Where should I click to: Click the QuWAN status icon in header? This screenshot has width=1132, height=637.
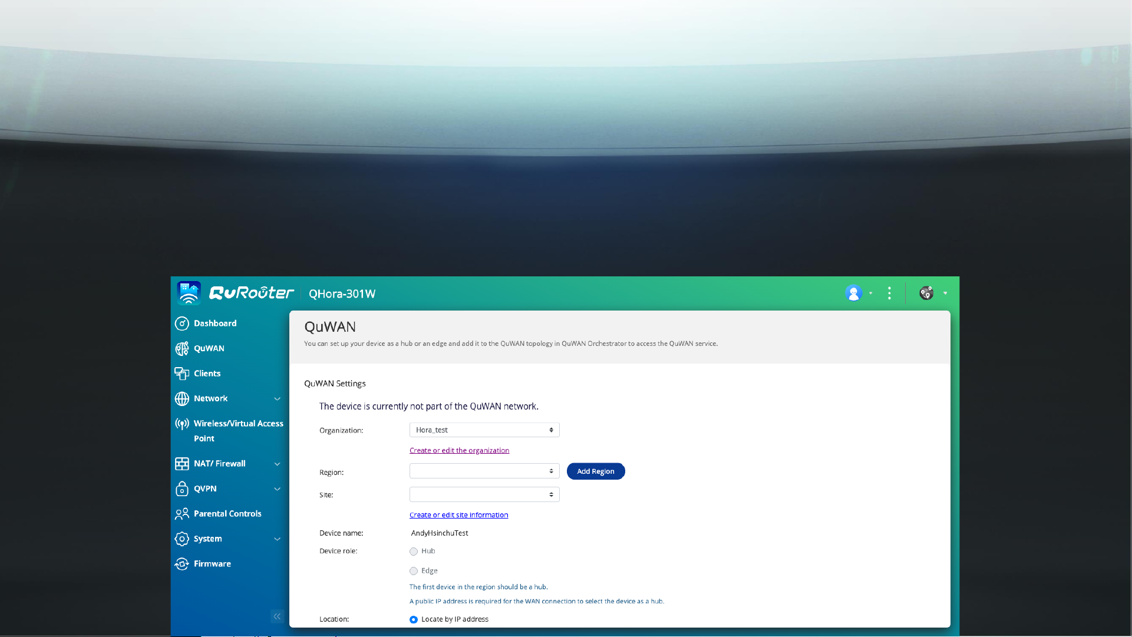(926, 293)
